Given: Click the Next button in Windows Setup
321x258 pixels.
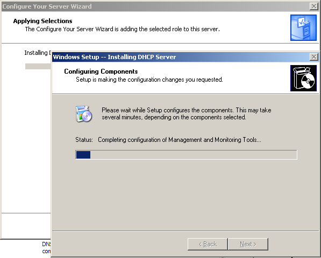Looking at the screenshot, I should [248, 244].
